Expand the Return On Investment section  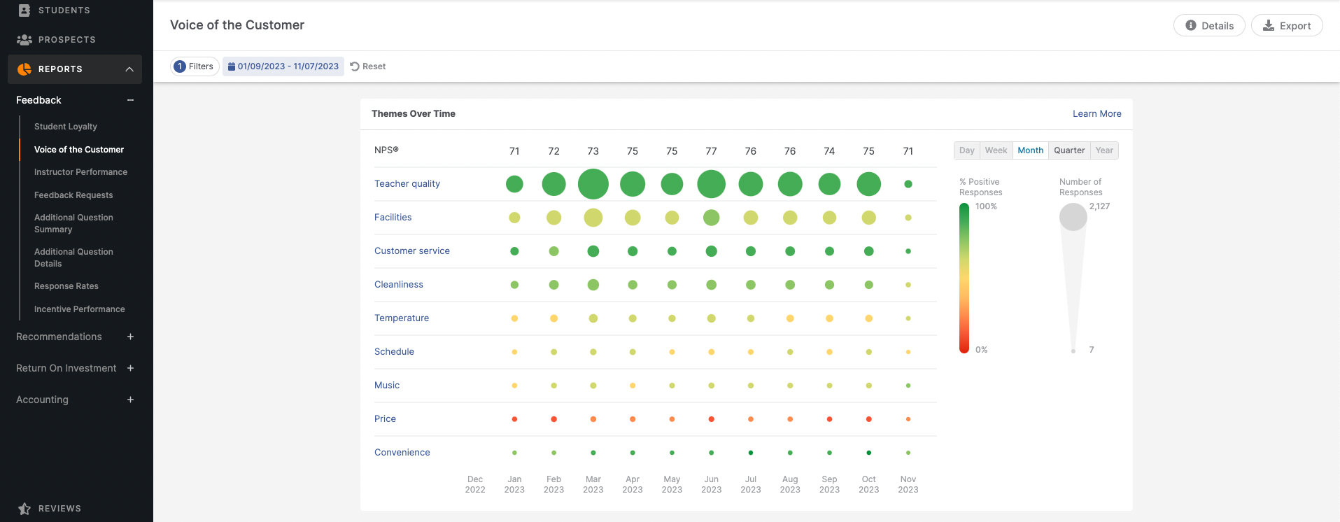coord(130,368)
